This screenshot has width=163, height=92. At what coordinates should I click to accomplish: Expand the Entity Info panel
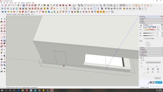[x=151, y=18]
